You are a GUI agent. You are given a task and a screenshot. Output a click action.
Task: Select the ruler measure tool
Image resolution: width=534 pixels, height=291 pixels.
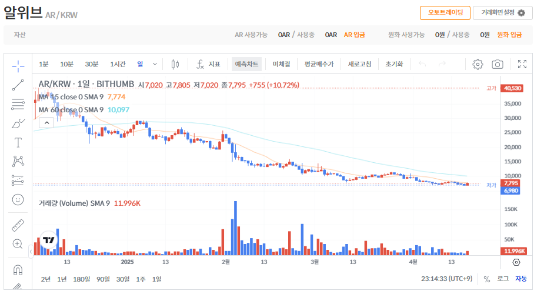point(18,225)
